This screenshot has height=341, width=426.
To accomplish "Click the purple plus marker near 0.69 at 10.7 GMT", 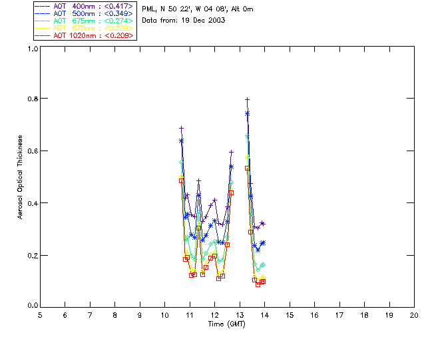I will 182,128.
